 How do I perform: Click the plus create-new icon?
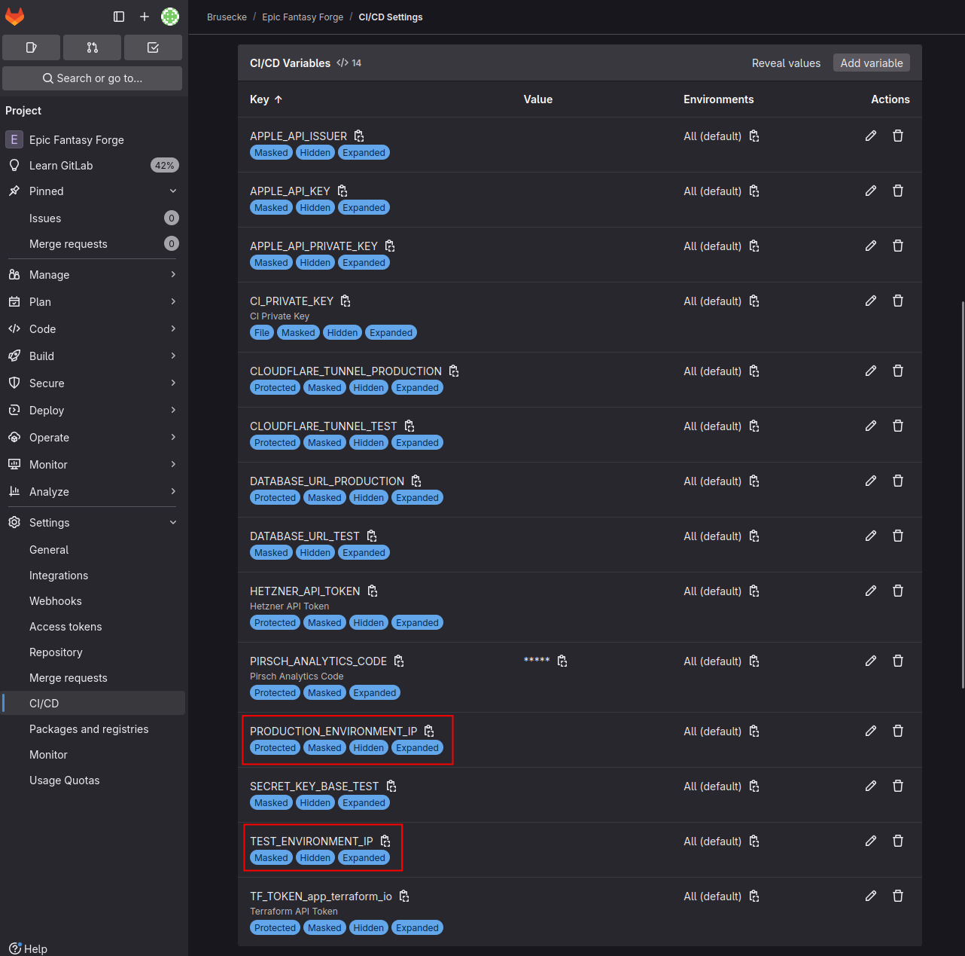(x=145, y=17)
